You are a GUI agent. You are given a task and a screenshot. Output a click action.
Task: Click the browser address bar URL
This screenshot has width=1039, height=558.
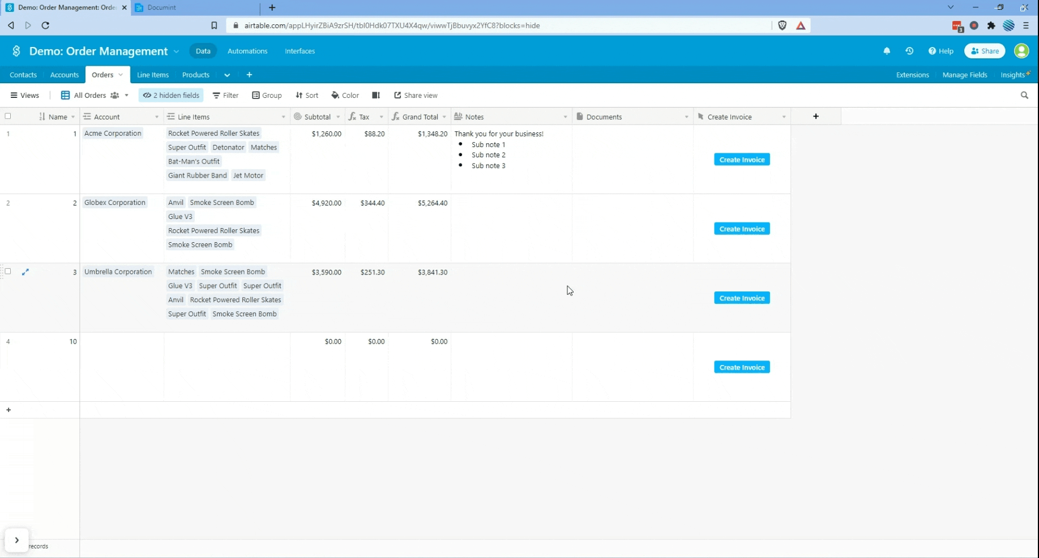[392, 25]
